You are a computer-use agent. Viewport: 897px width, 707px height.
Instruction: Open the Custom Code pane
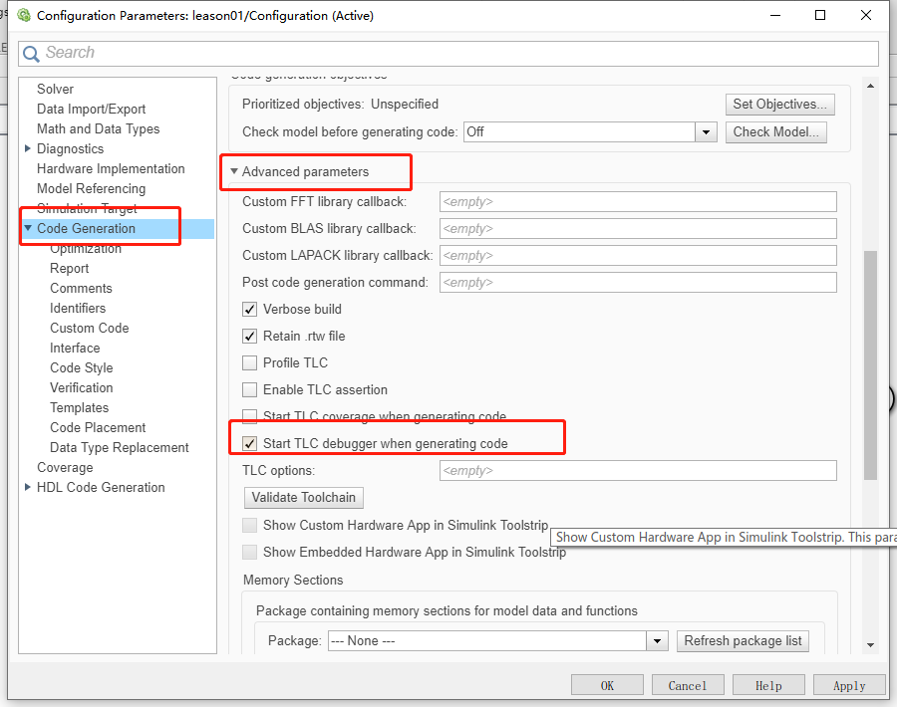[x=90, y=328]
